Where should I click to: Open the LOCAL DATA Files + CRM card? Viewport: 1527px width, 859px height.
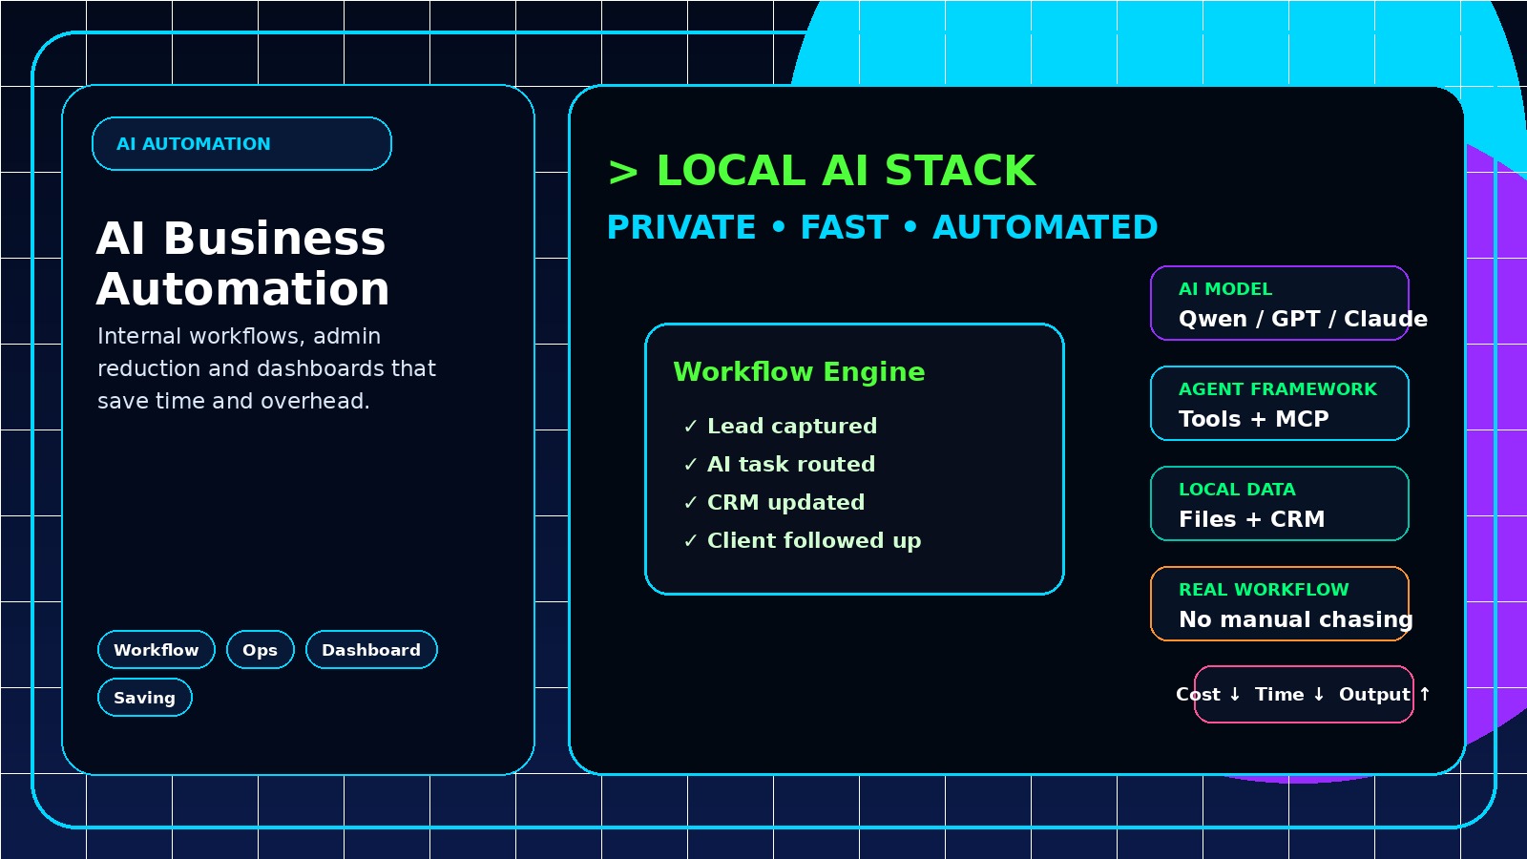click(x=1280, y=503)
